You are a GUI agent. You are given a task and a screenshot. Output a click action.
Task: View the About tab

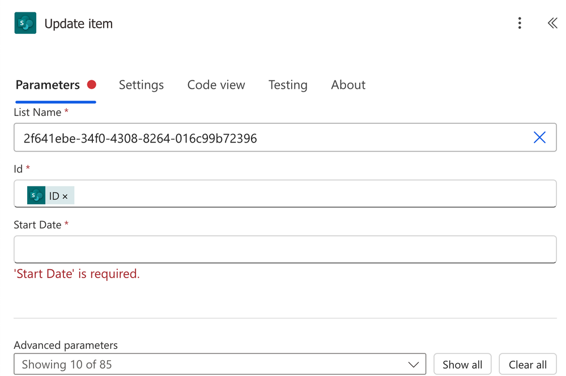pyautogui.click(x=348, y=85)
